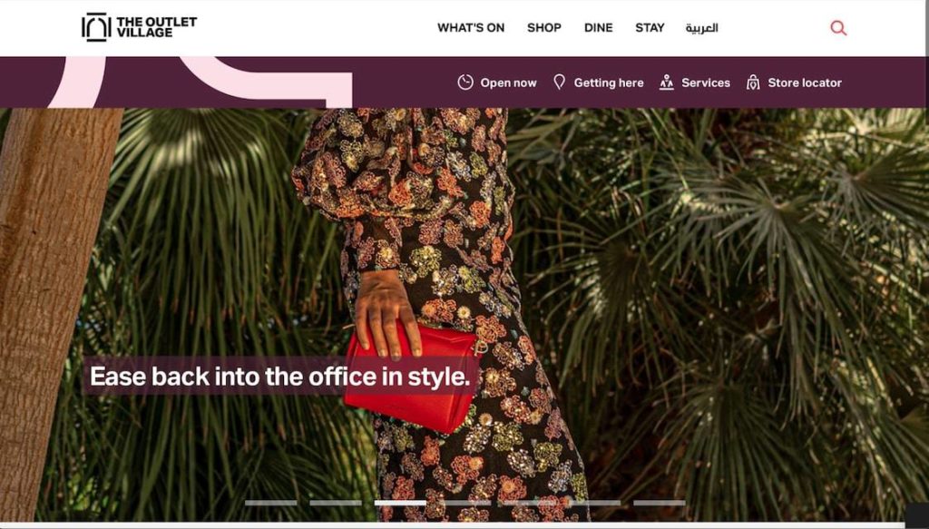Screen dimensions: 929x529
Task: Open the Store locator text link
Action: point(805,83)
